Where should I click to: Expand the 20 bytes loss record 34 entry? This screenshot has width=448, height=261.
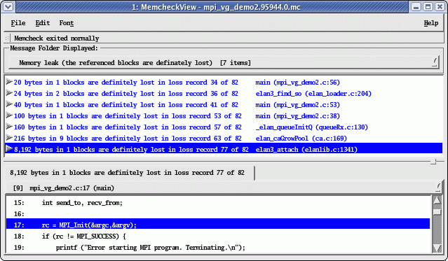9,82
